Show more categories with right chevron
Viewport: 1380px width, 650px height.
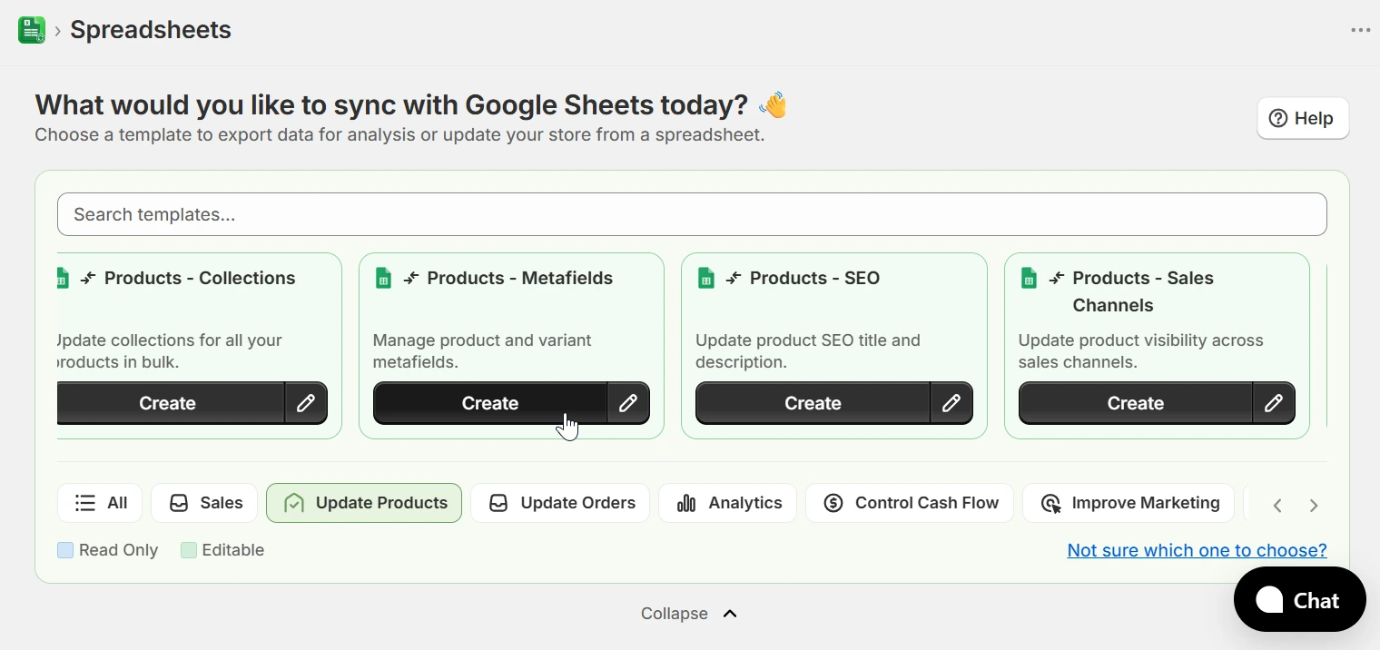coord(1314,506)
